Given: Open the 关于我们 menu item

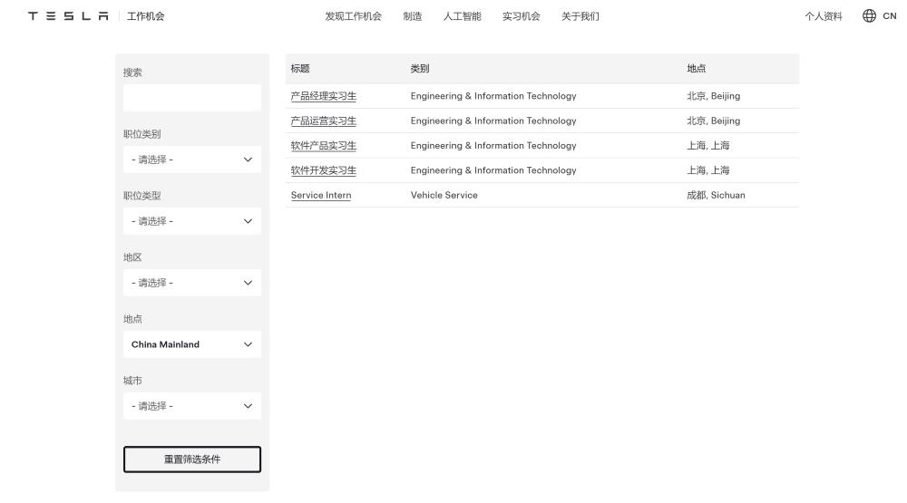Looking at the screenshot, I should (x=580, y=16).
